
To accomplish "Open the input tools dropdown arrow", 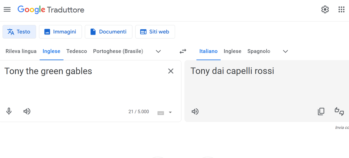I will point(170,112).
